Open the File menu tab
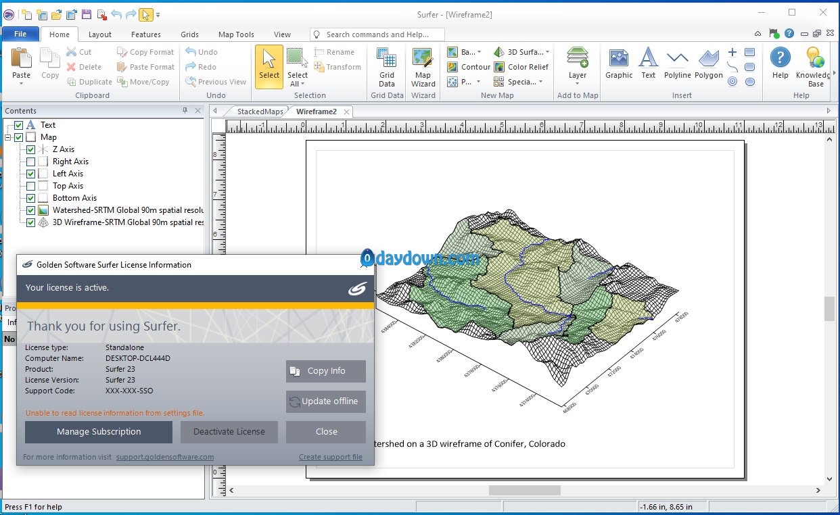The height and width of the screenshot is (515, 840). tap(20, 34)
